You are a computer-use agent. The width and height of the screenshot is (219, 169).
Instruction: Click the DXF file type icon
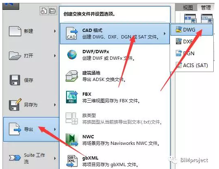[179, 41]
